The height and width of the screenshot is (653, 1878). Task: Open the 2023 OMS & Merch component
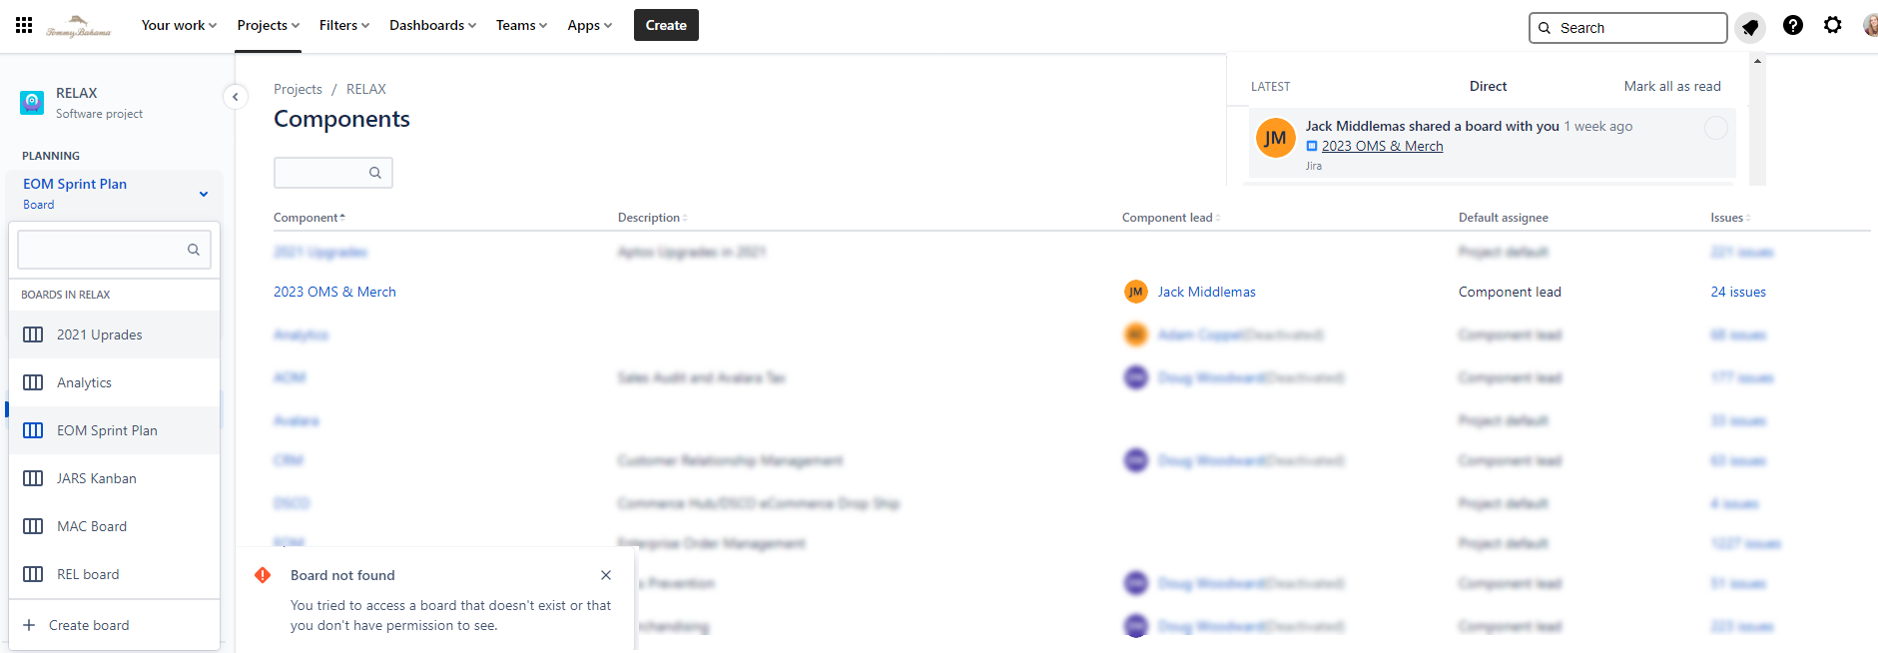[x=334, y=292]
